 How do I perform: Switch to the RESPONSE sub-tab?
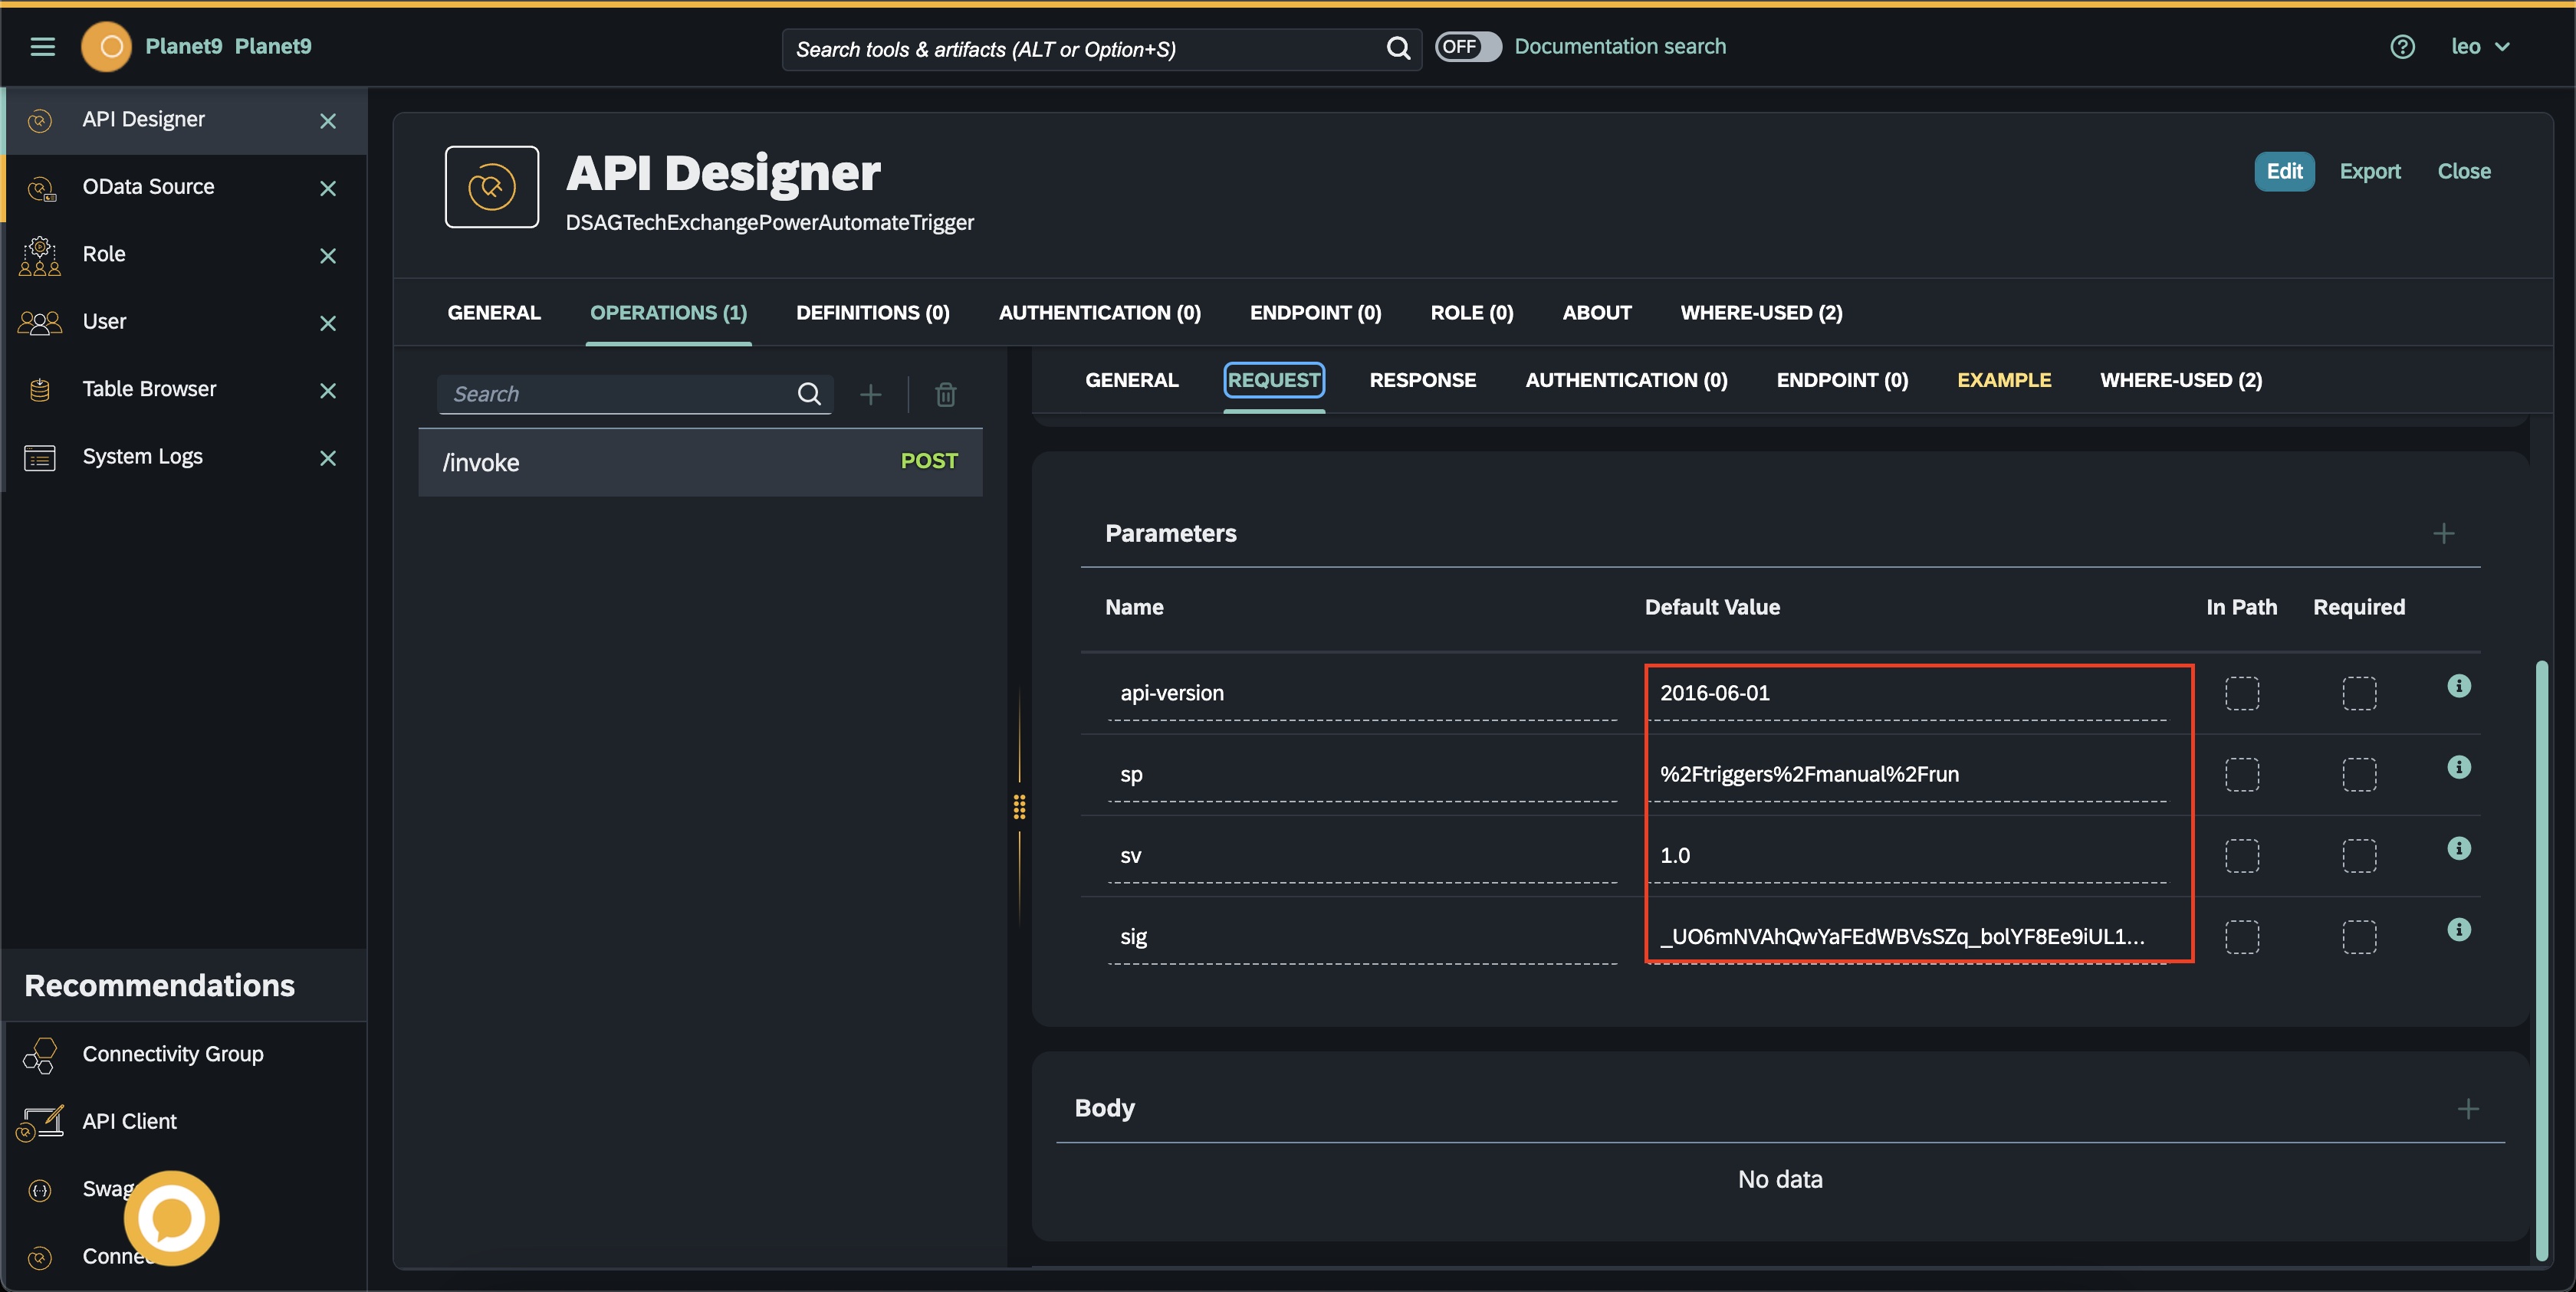1422,381
